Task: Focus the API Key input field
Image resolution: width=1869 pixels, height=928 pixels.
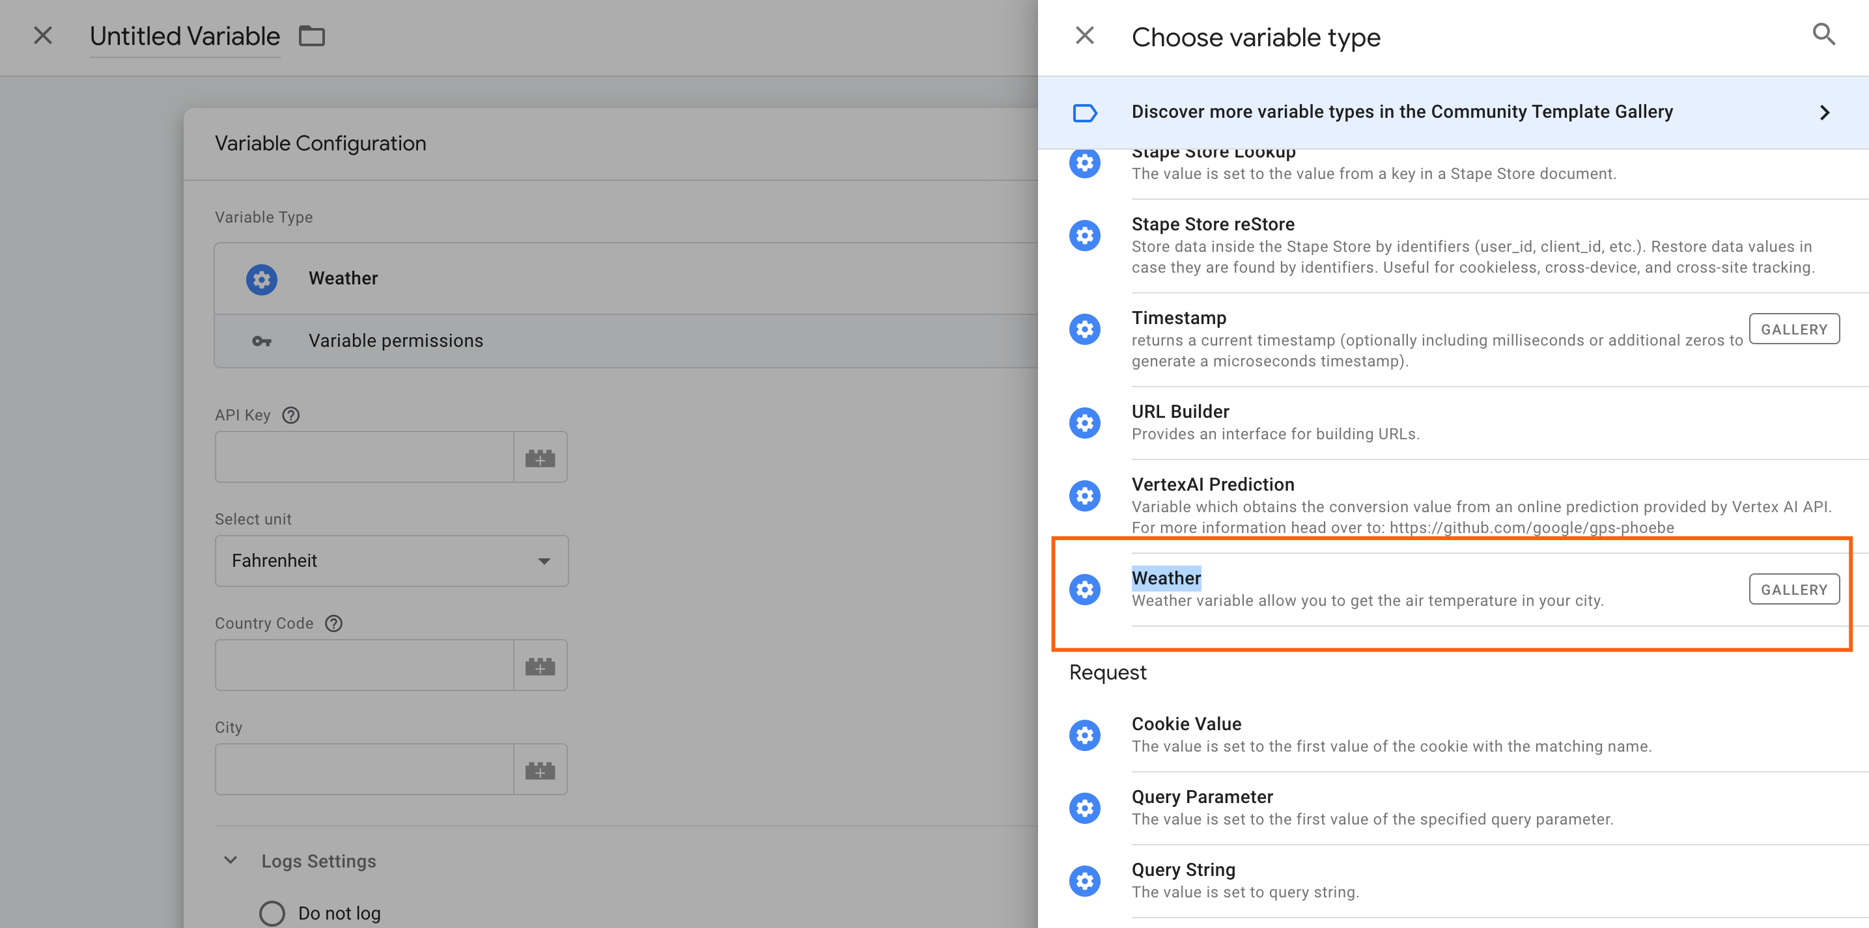Action: click(364, 457)
